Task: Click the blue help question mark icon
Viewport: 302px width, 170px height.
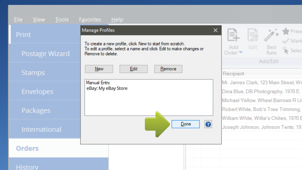Action: (208, 124)
